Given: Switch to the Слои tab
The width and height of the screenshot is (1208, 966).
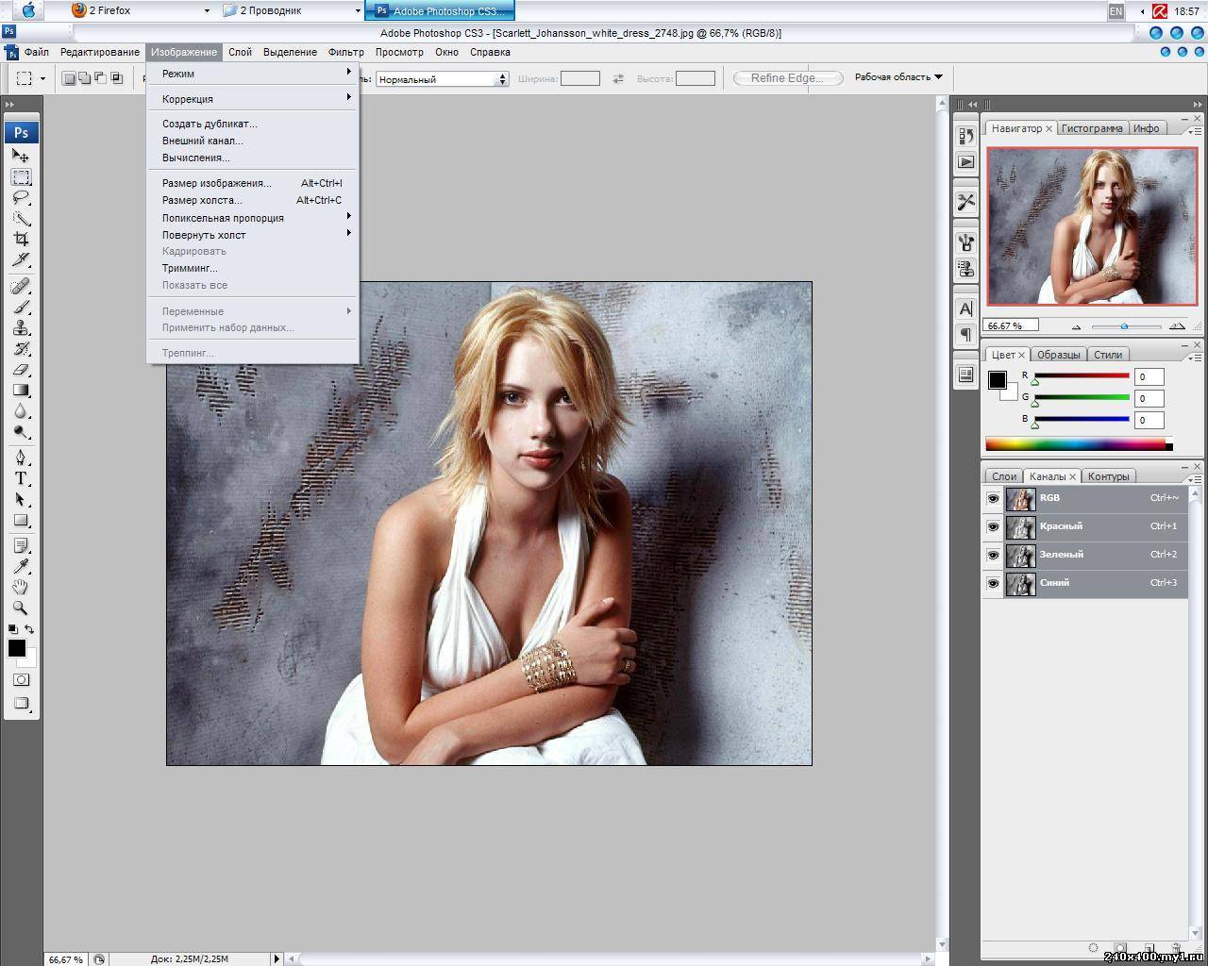Looking at the screenshot, I should pos(1004,476).
